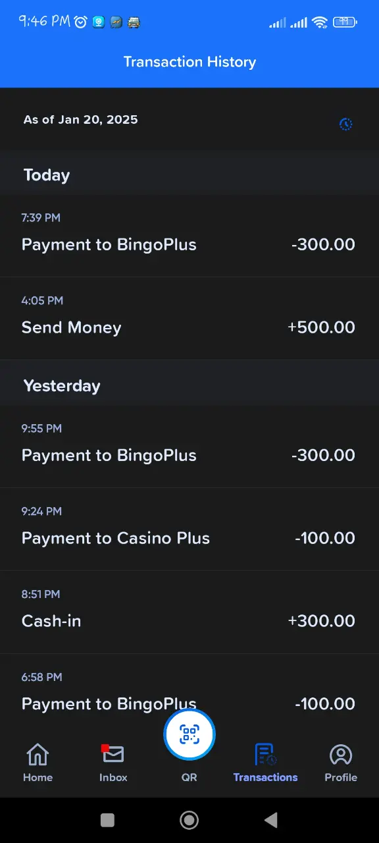Open Send Money +500.00 transaction
The width and height of the screenshot is (379, 843).
[189, 319]
